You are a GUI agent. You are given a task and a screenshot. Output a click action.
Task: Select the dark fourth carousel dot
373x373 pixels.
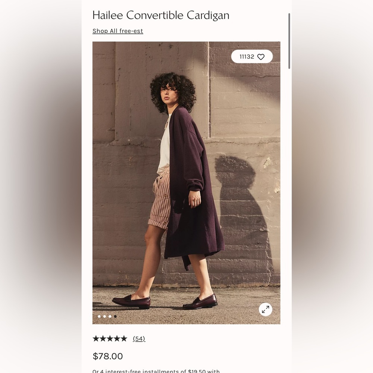(x=115, y=316)
